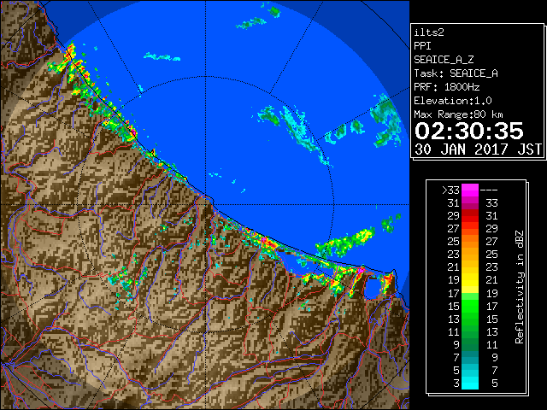Click the 'Task: SEAICE_A' line
Viewport: 547px width, 410px height.
coord(456,73)
